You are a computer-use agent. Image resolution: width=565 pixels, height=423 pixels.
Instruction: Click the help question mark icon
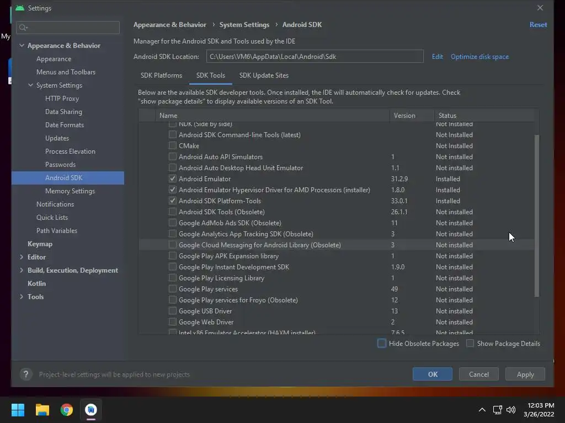coord(26,375)
